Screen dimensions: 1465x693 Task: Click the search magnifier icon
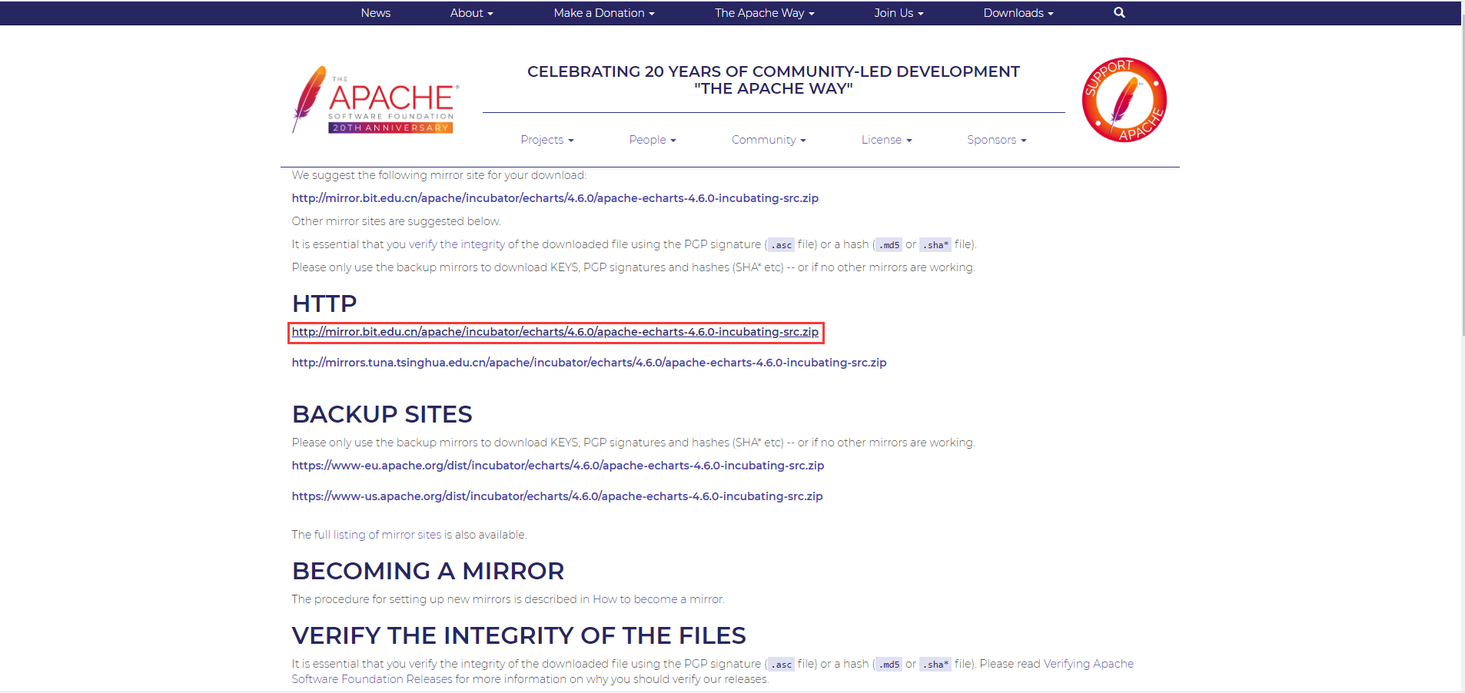click(x=1119, y=12)
